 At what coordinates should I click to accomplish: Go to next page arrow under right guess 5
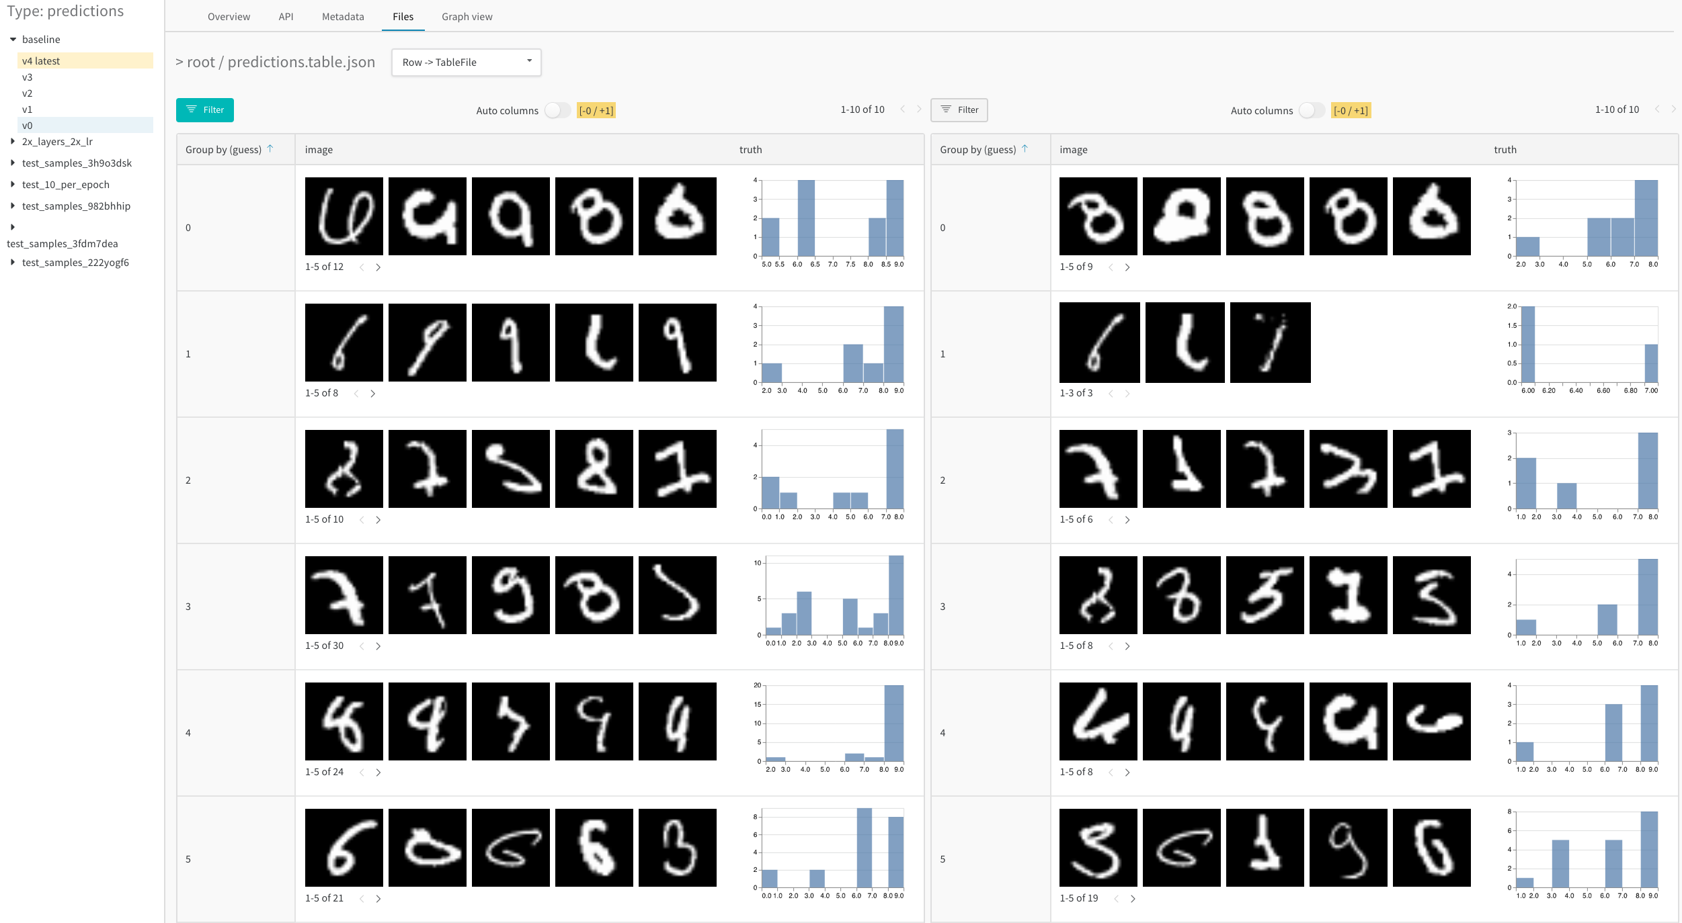1133,899
